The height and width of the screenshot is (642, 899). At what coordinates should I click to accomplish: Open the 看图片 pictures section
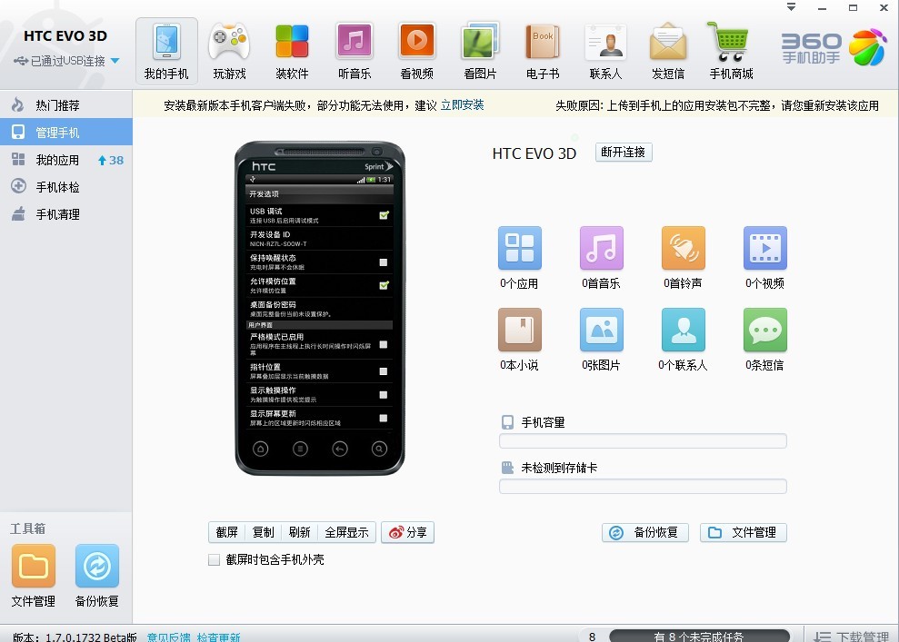[x=480, y=52]
